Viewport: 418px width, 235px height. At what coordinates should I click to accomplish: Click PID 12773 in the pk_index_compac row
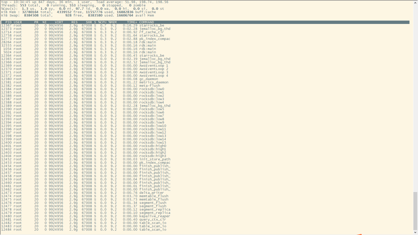[6, 39]
